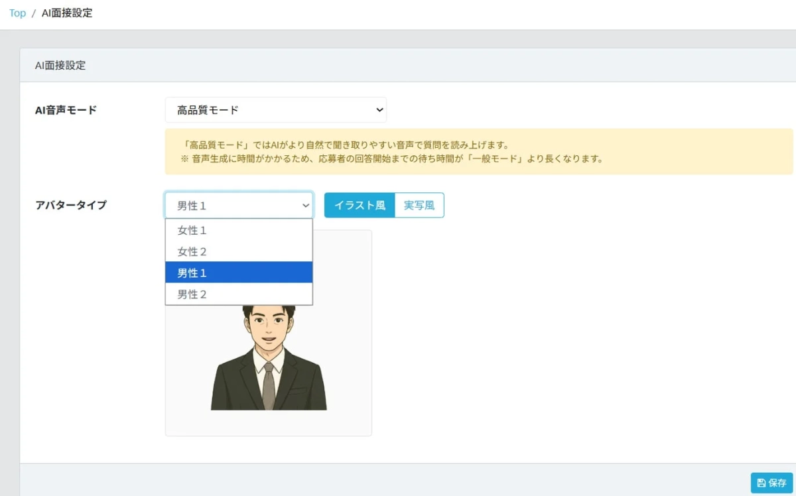The image size is (796, 496).
Task: Choose 男性２ from the avatar list
Action: [x=239, y=294]
